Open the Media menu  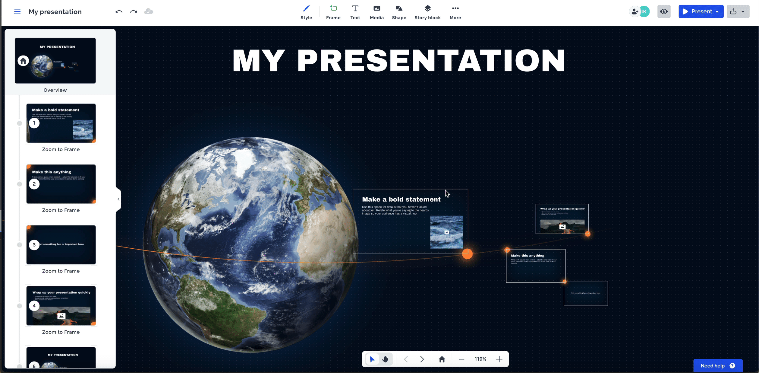tap(377, 12)
